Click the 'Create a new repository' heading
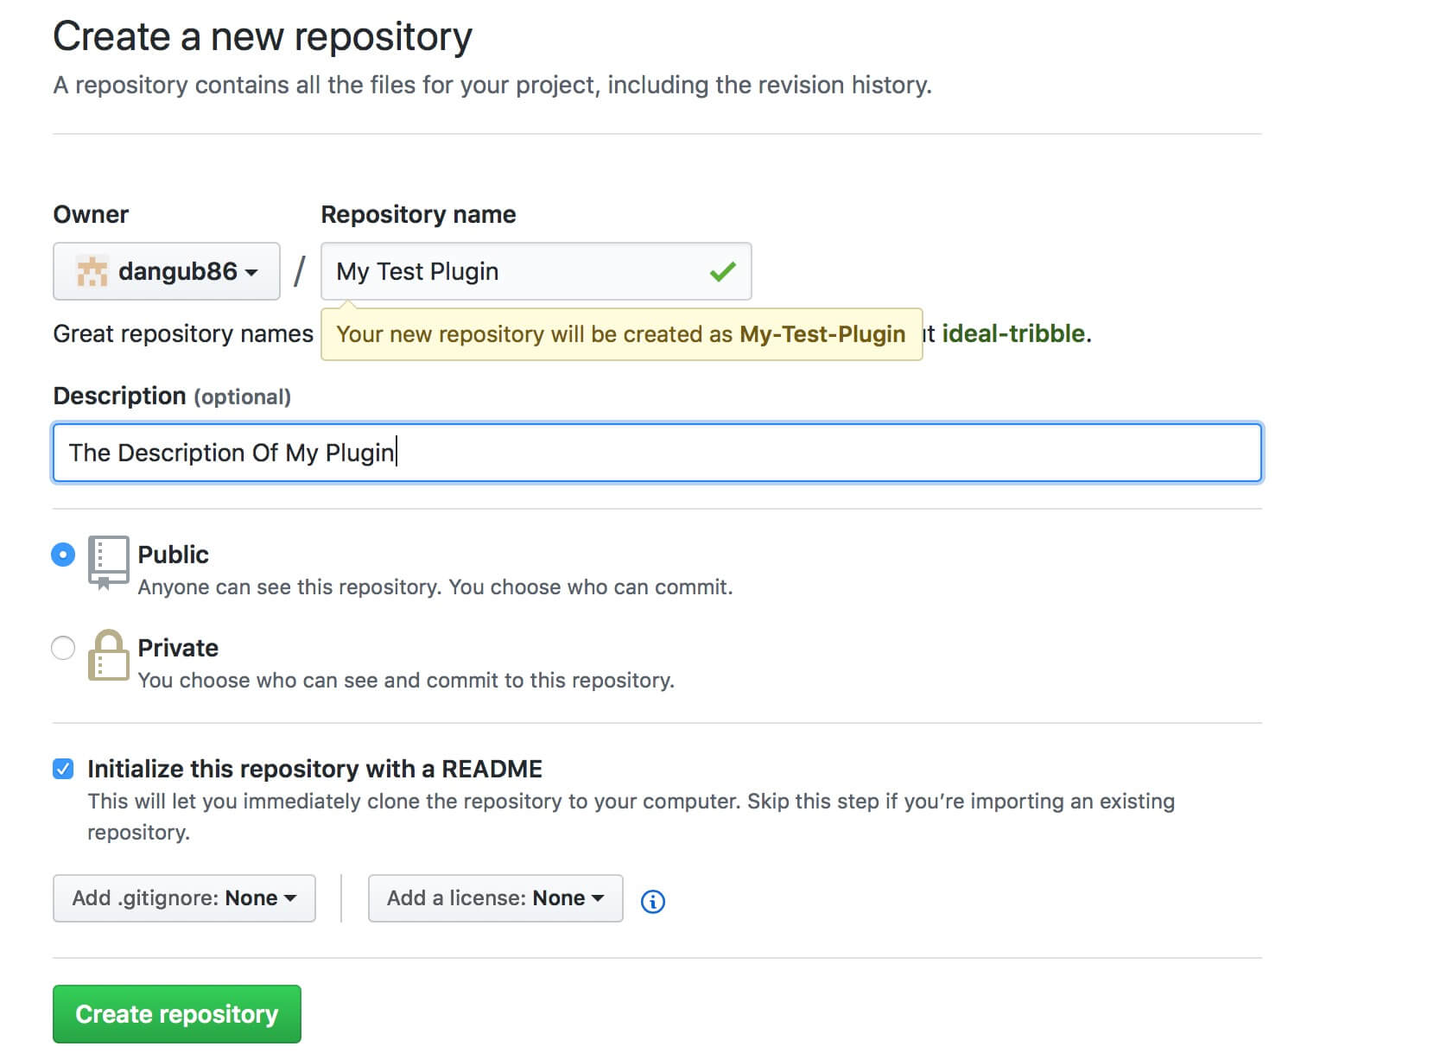This screenshot has height=1059, width=1434. click(x=263, y=37)
